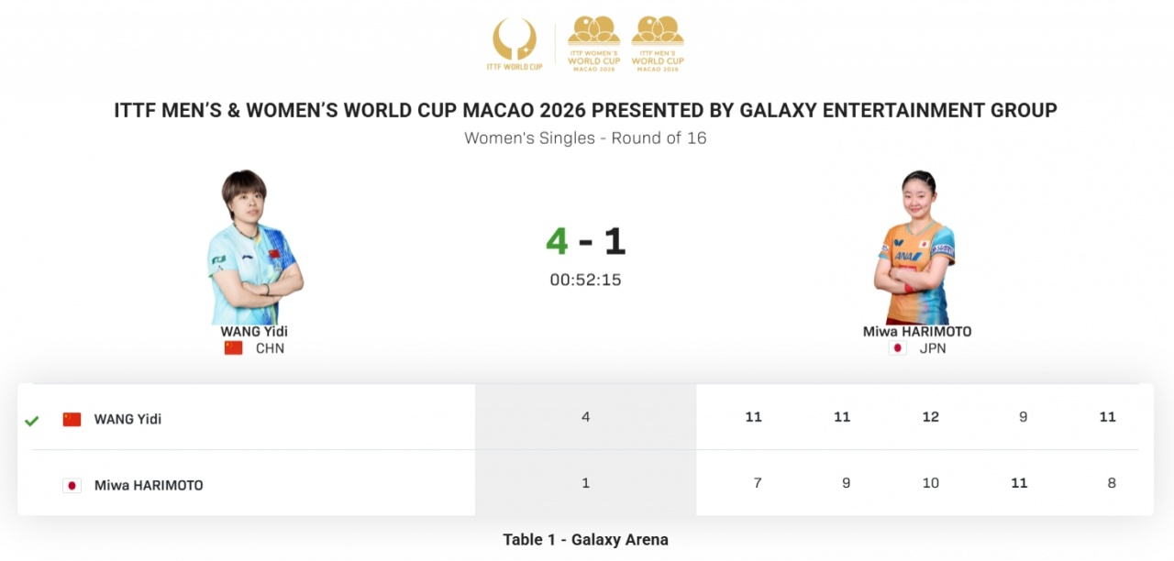The image size is (1174, 561).
Task: Select Miwa HARIMOTO name in score table
Action: pyautogui.click(x=149, y=485)
